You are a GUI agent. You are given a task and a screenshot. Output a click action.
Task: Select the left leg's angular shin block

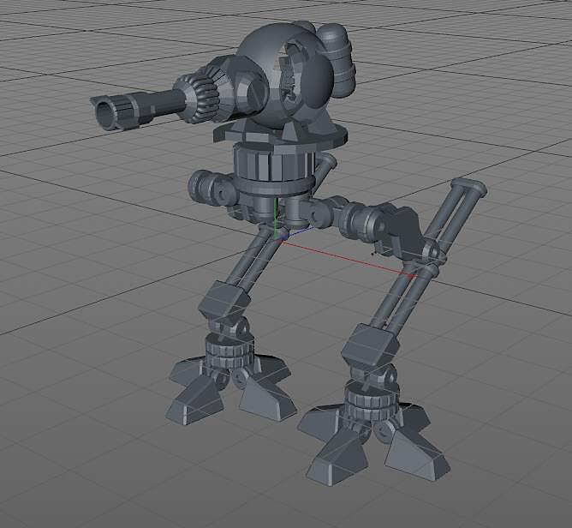pos(223,302)
